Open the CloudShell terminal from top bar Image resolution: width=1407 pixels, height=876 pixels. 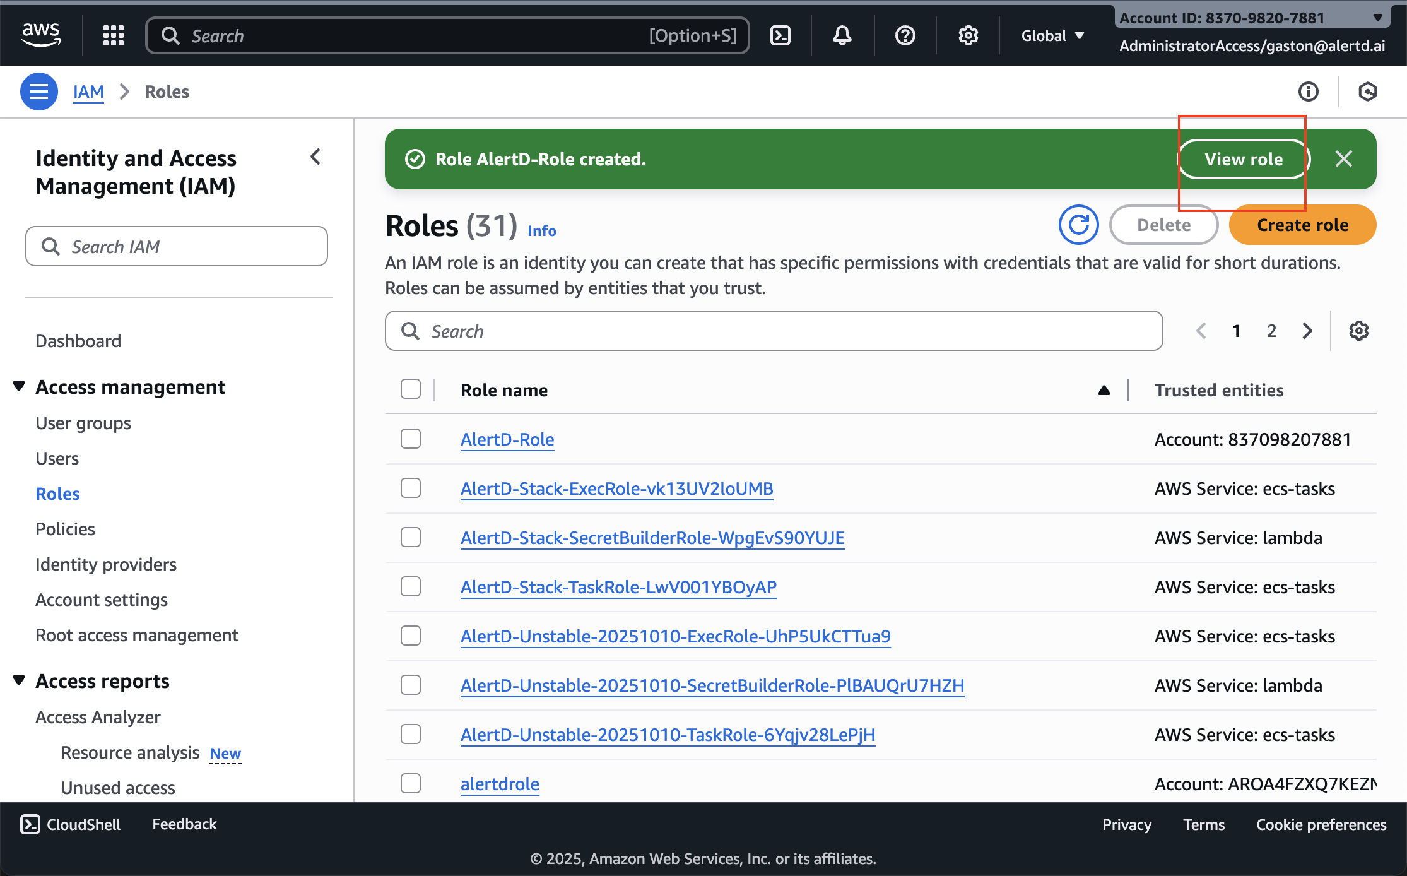pos(780,35)
